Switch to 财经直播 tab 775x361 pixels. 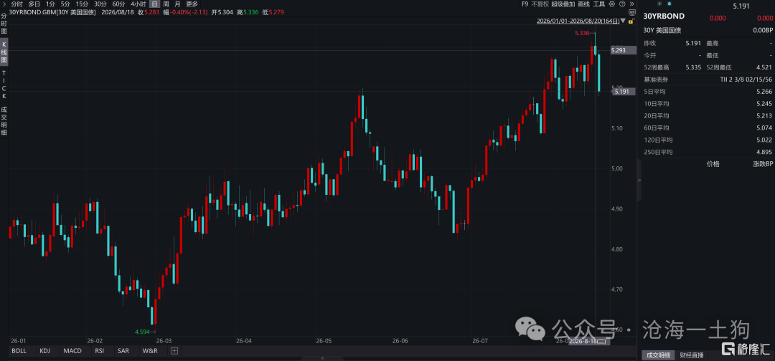(692, 355)
